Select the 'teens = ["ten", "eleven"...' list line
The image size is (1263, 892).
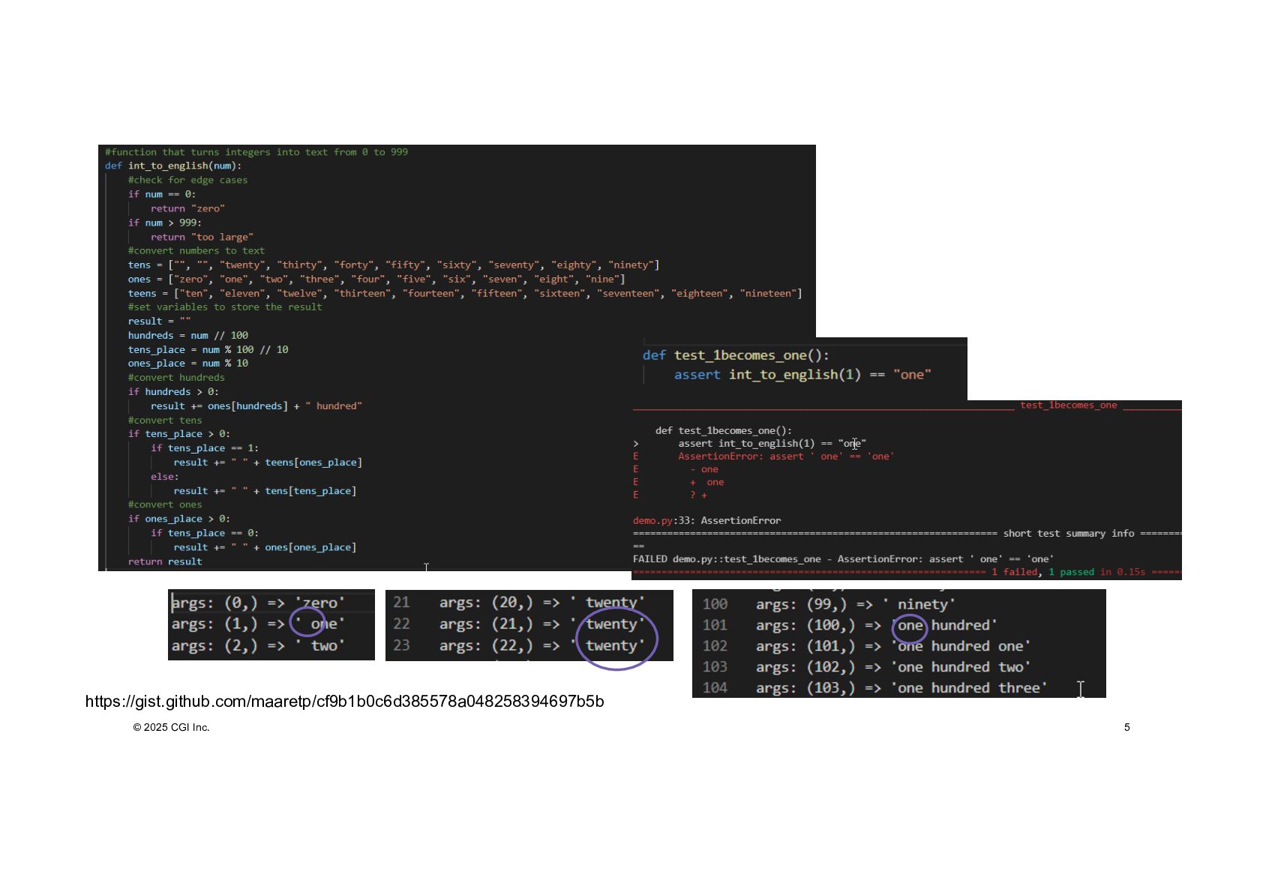(465, 294)
